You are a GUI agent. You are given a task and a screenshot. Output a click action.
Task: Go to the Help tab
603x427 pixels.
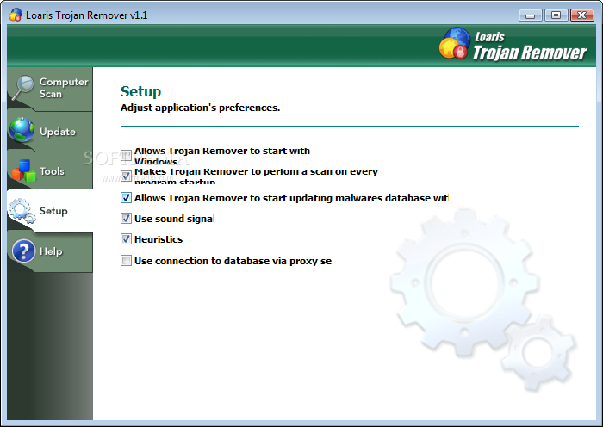[50, 251]
